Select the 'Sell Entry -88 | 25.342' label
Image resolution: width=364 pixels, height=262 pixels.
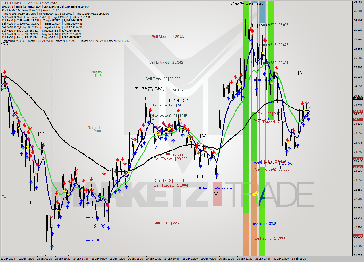coord(166,62)
